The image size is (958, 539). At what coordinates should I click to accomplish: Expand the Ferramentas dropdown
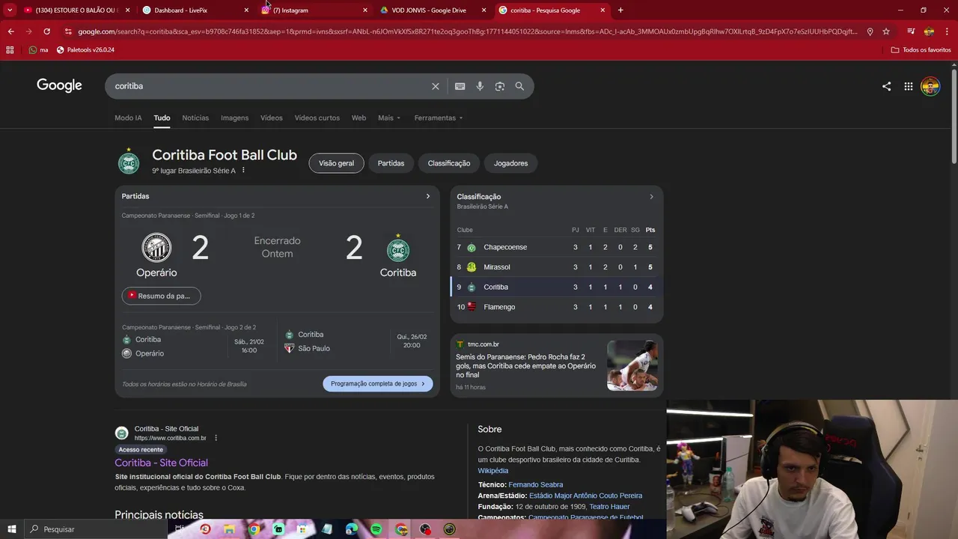[439, 118]
